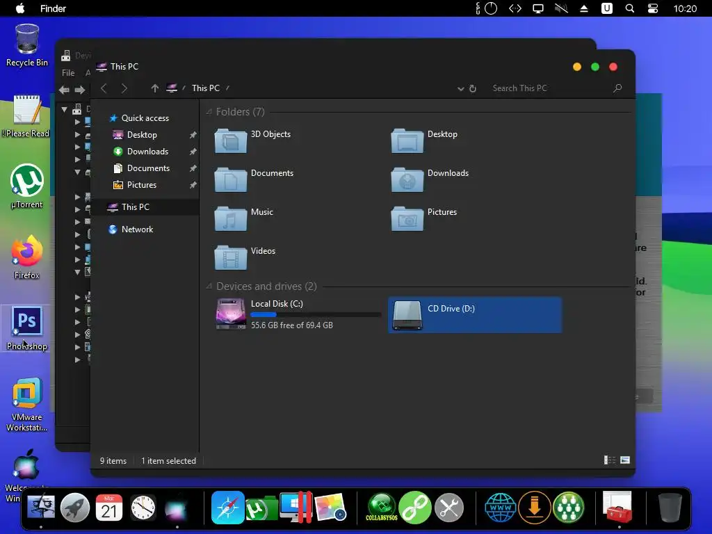This screenshot has width=712, height=534.
Task: Open Downloads under Quick access
Action: 147,152
